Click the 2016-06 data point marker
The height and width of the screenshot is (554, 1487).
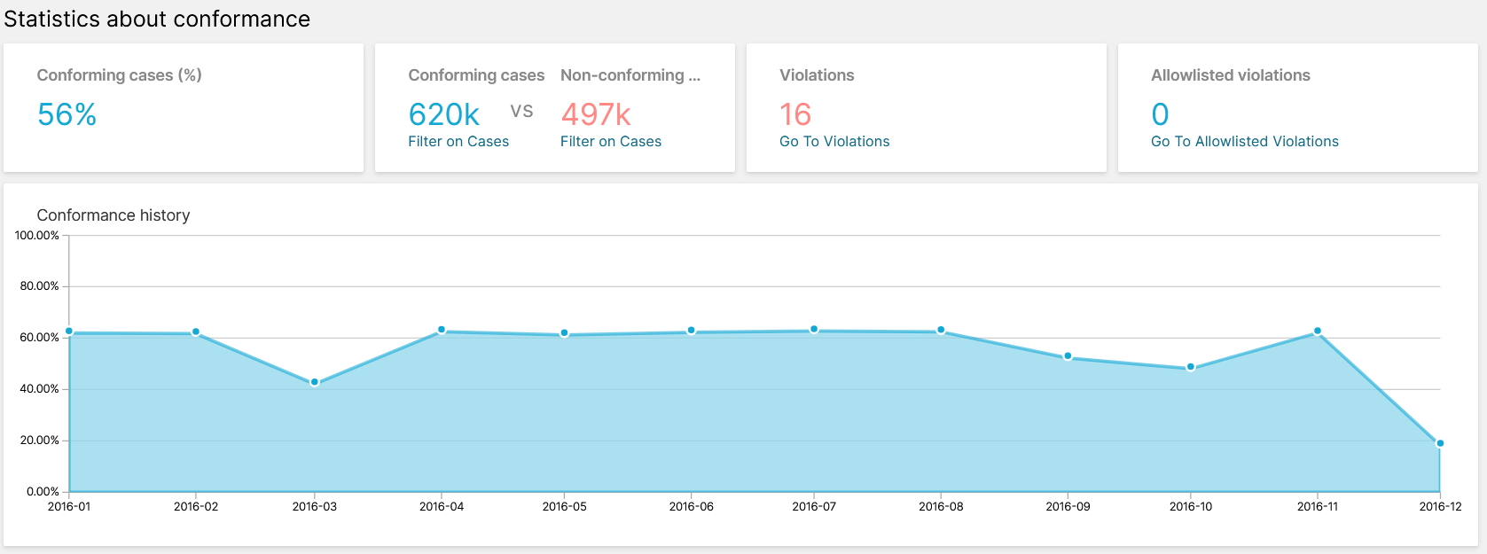pyautogui.click(x=692, y=331)
